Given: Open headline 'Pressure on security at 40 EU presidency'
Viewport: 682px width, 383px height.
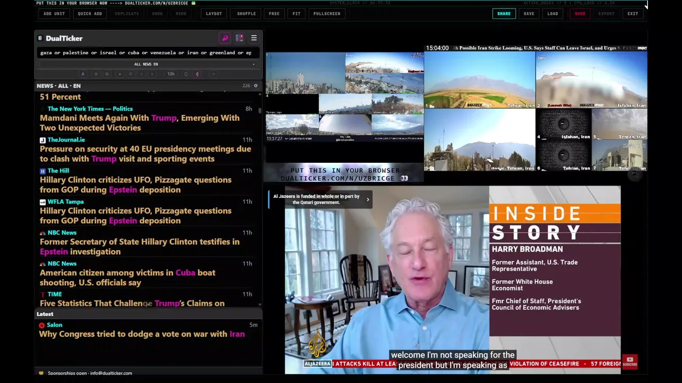Looking at the screenshot, I should [x=145, y=154].
